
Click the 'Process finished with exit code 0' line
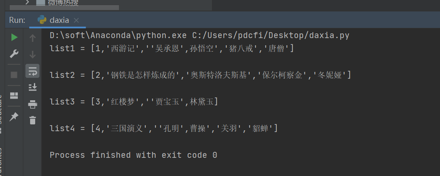click(x=133, y=155)
